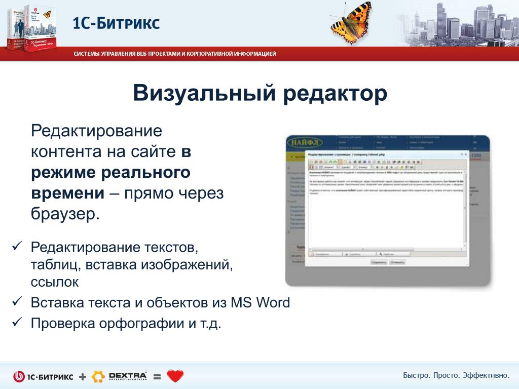Screen dimensions: 519x389
Task: Click the bullet Проверка орфографии и т.д.
Action: pyautogui.click(x=126, y=323)
